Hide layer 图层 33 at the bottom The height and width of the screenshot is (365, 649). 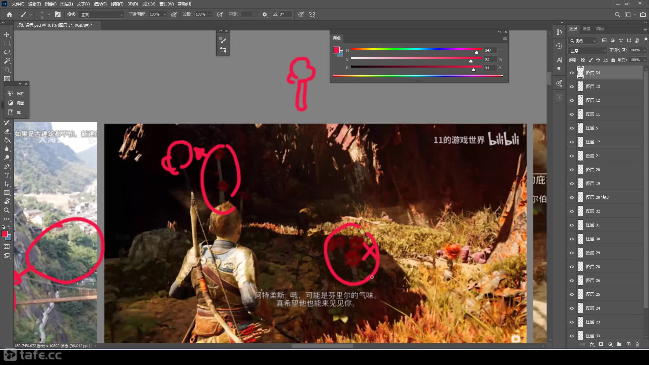coord(571,336)
